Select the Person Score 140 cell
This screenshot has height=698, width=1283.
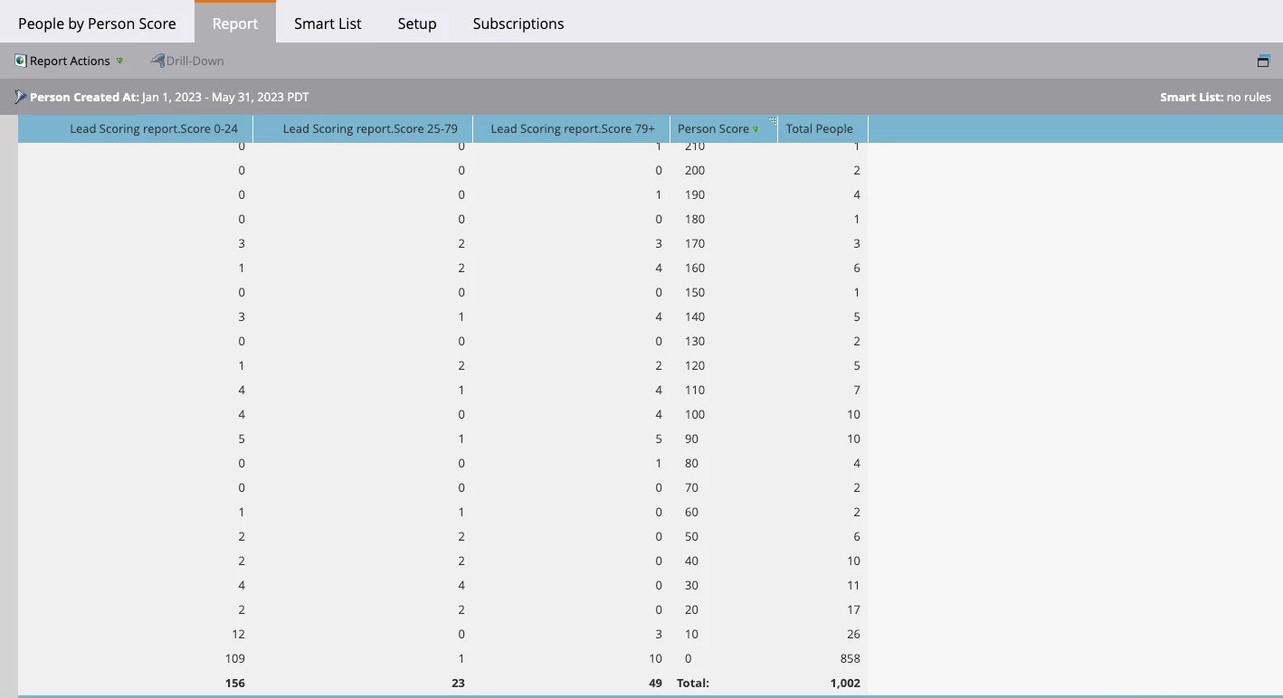click(724, 316)
